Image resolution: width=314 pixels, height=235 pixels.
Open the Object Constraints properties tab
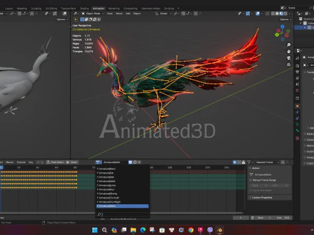tap(298, 118)
